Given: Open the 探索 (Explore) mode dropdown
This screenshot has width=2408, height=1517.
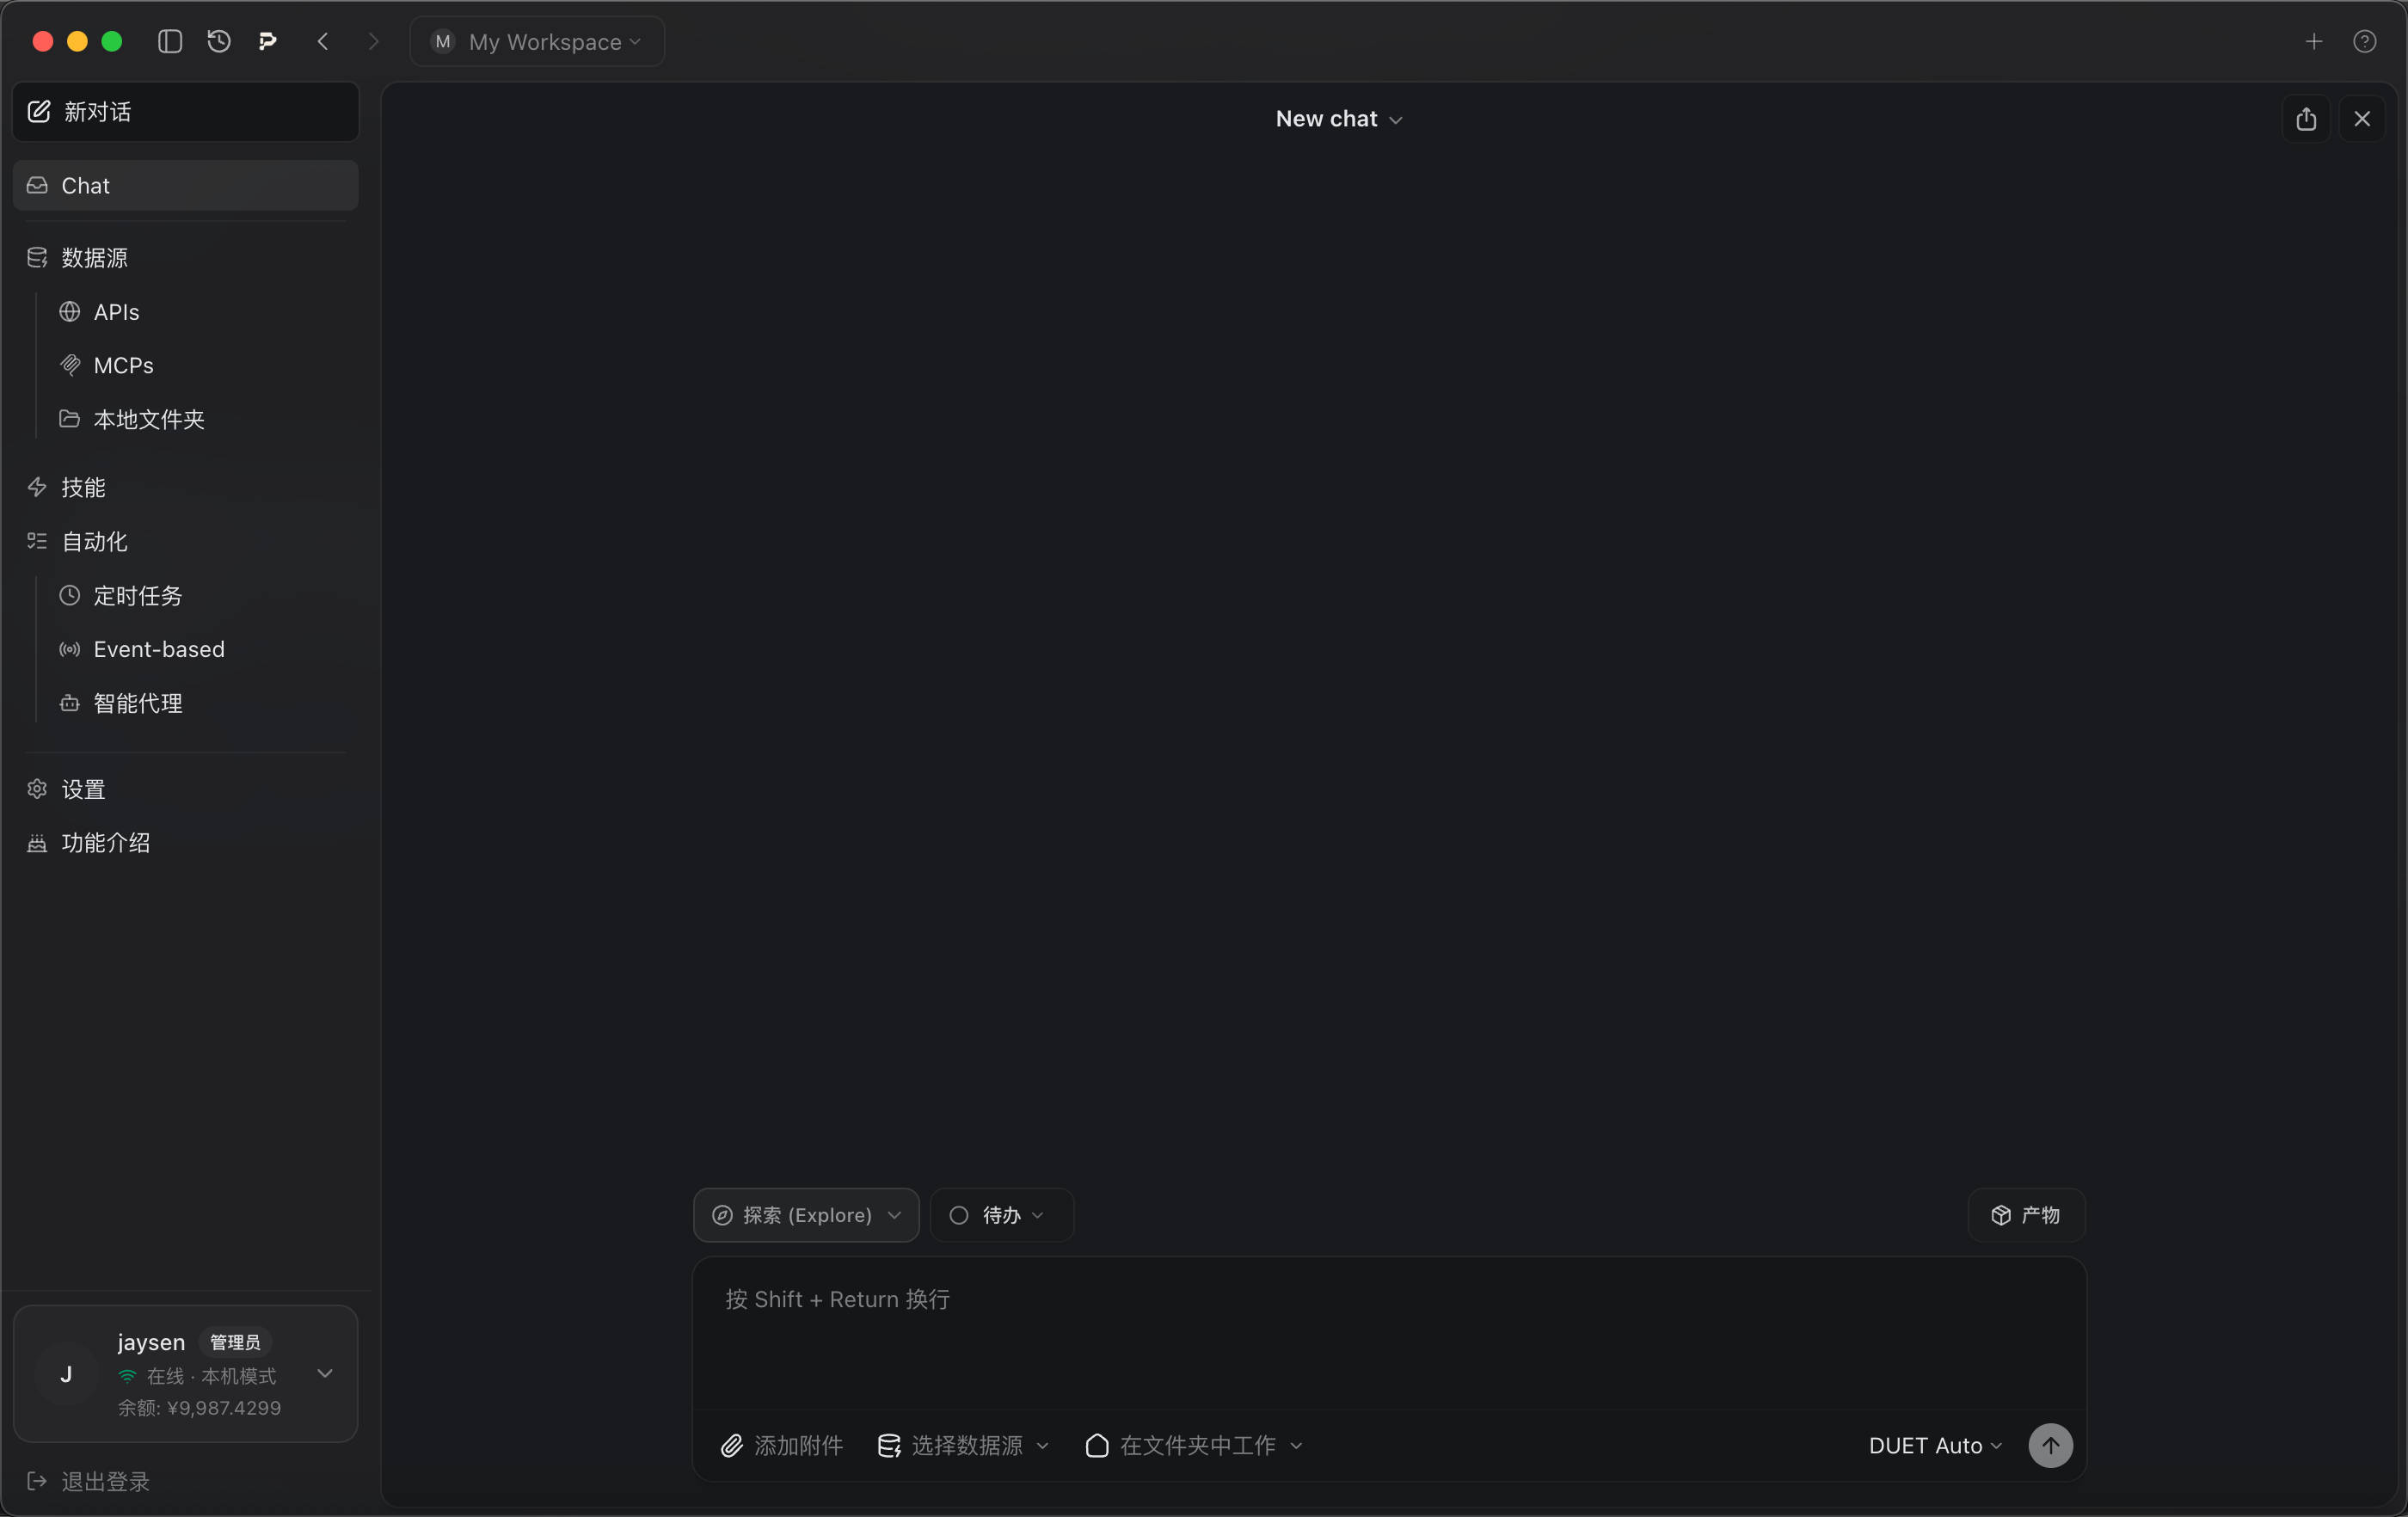Looking at the screenshot, I should (805, 1215).
